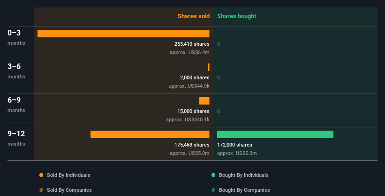Toggle the Bought By Companies legend label

(244, 190)
